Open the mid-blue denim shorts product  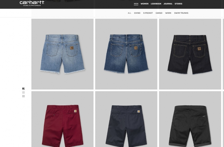click(x=126, y=54)
